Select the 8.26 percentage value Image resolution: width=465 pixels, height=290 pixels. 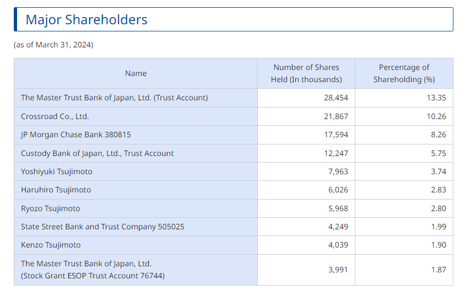click(x=439, y=135)
